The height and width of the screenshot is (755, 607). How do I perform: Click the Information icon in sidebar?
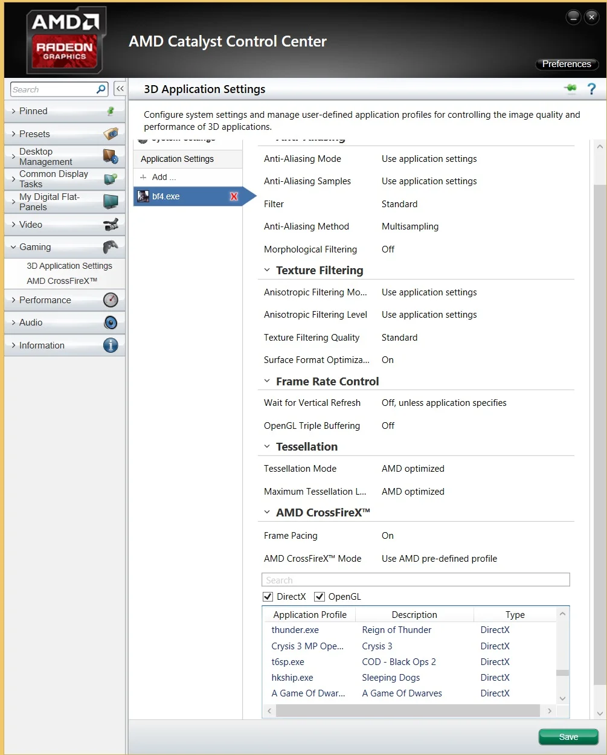click(x=111, y=345)
